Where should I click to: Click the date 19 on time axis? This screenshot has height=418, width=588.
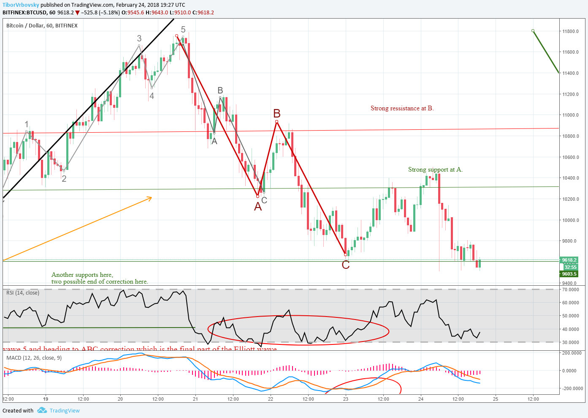(46, 399)
